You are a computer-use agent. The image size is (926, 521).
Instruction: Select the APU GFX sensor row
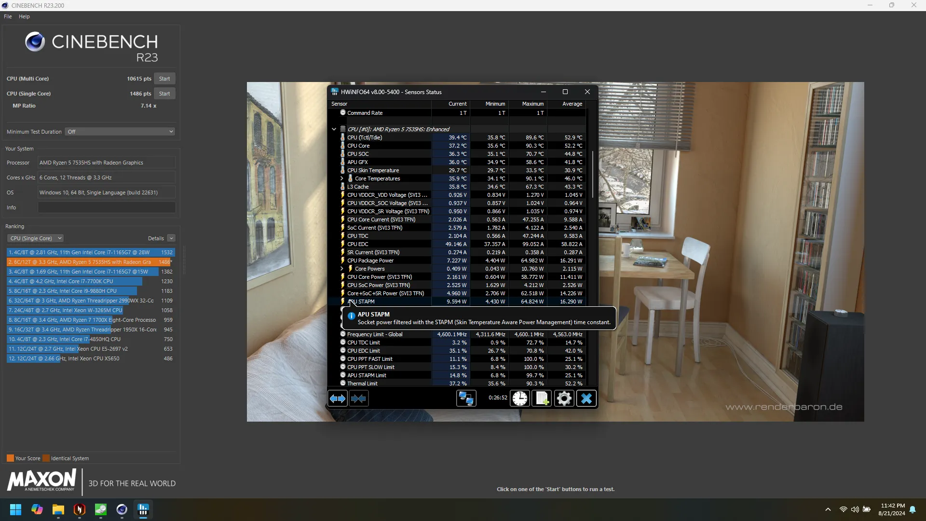457,162
